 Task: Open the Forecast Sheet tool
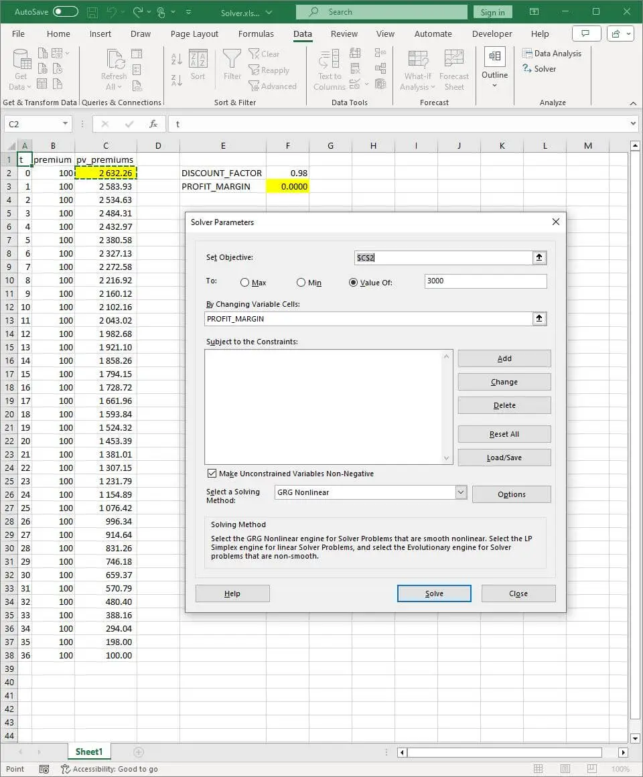(x=453, y=70)
